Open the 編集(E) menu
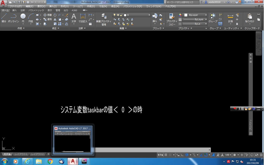This screenshot has height=165, width=264. [x=30, y=6]
